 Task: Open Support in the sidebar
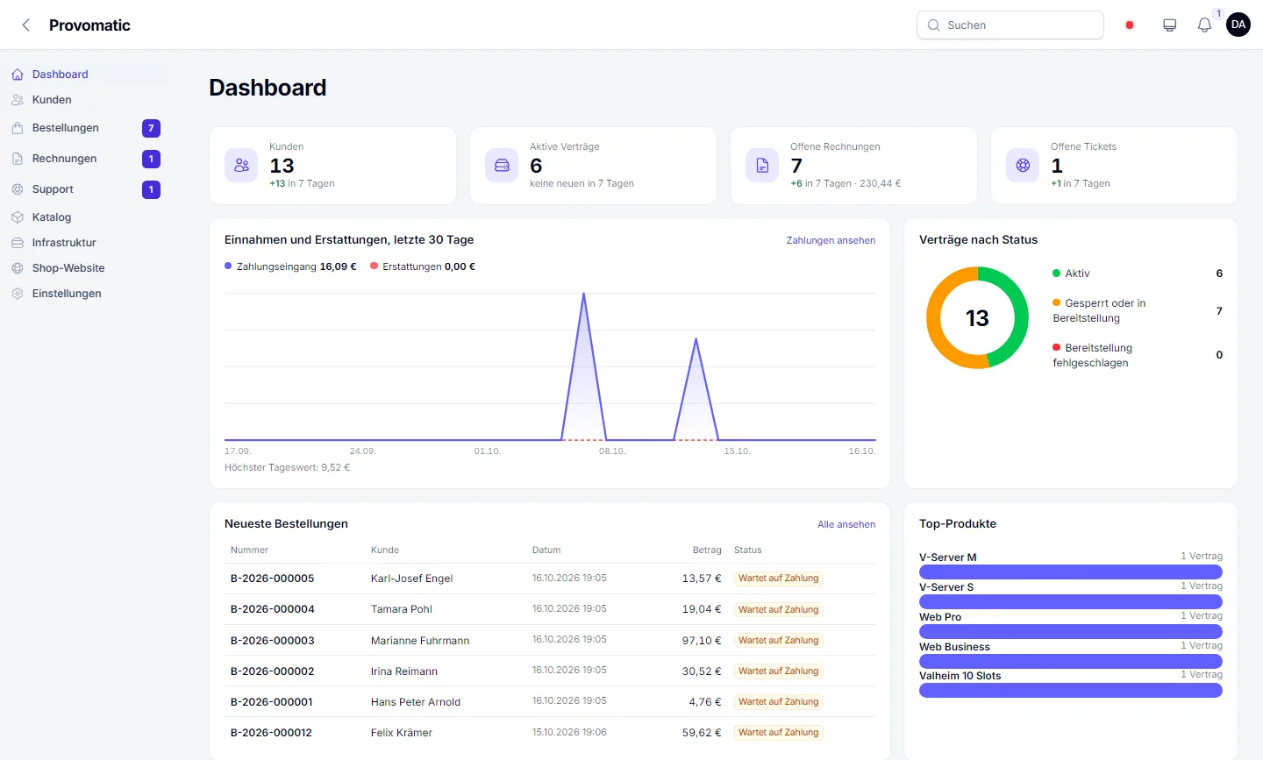click(x=85, y=189)
